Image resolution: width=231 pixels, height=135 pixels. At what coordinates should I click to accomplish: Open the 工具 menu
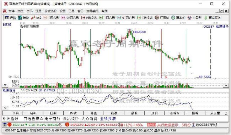71,11
